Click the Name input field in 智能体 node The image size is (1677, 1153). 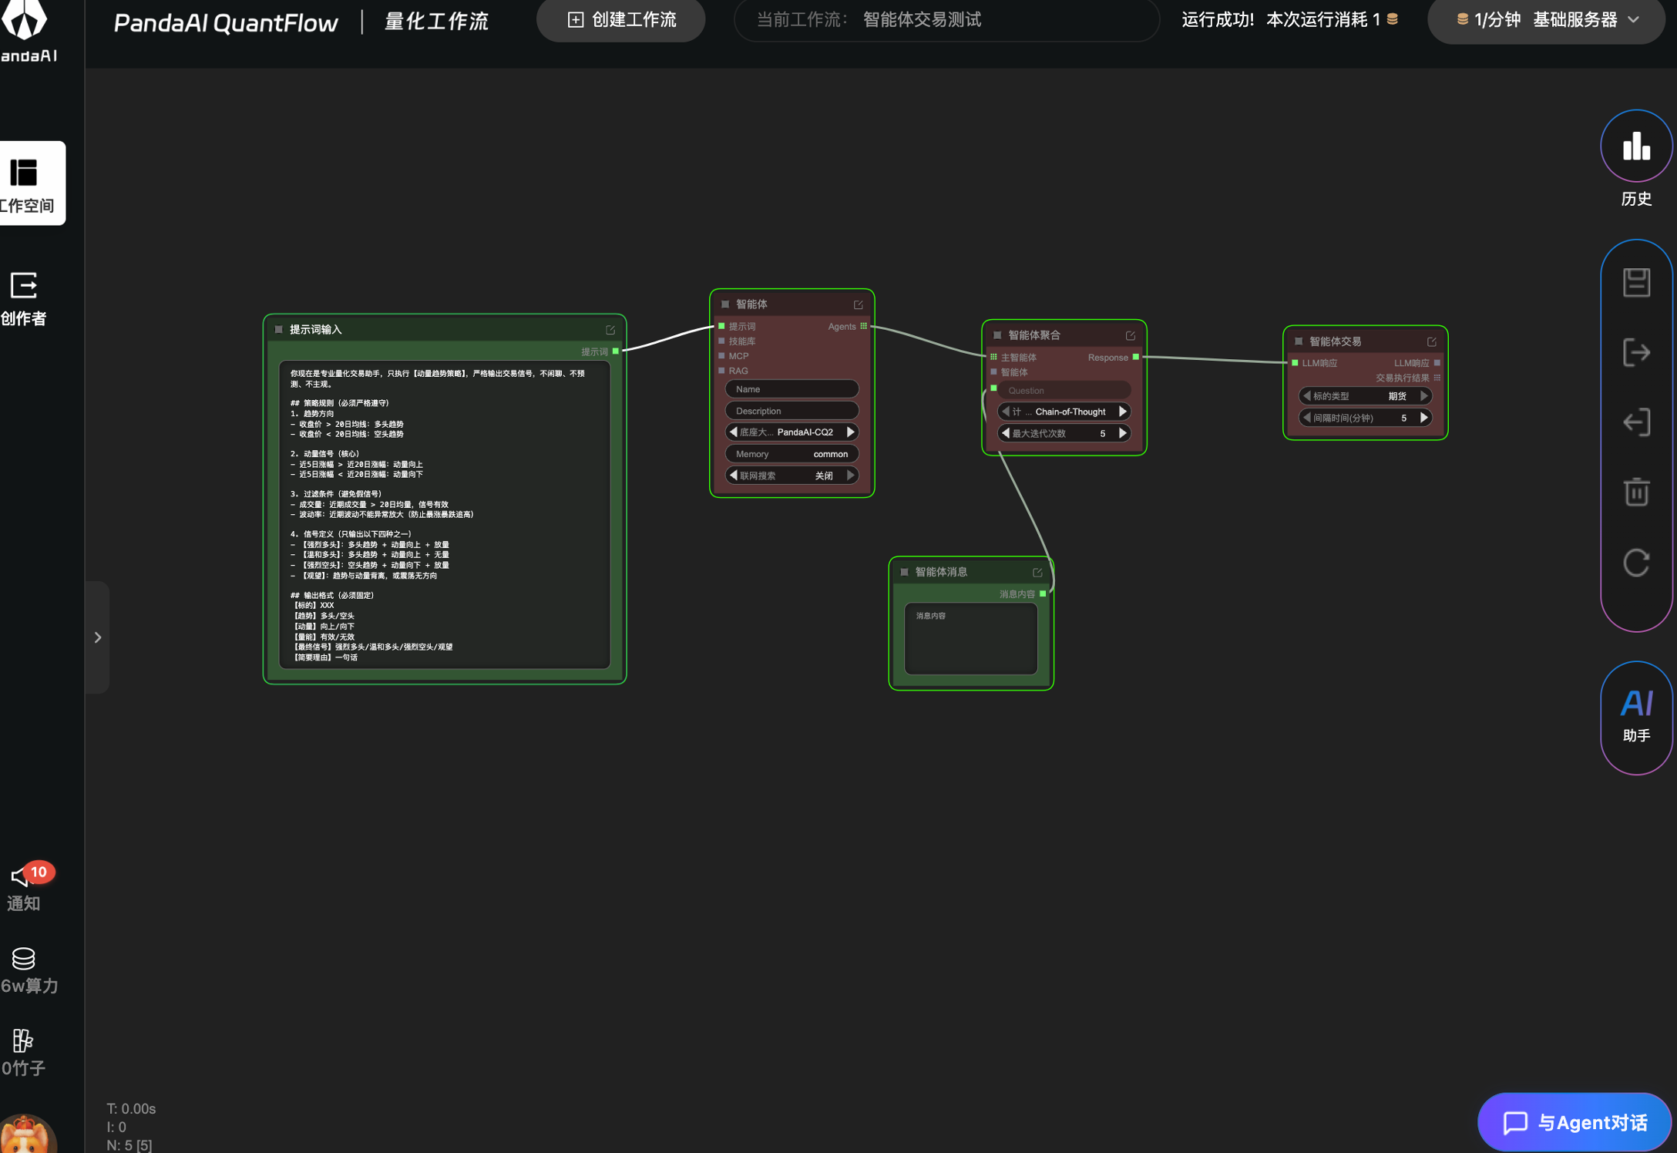791,389
